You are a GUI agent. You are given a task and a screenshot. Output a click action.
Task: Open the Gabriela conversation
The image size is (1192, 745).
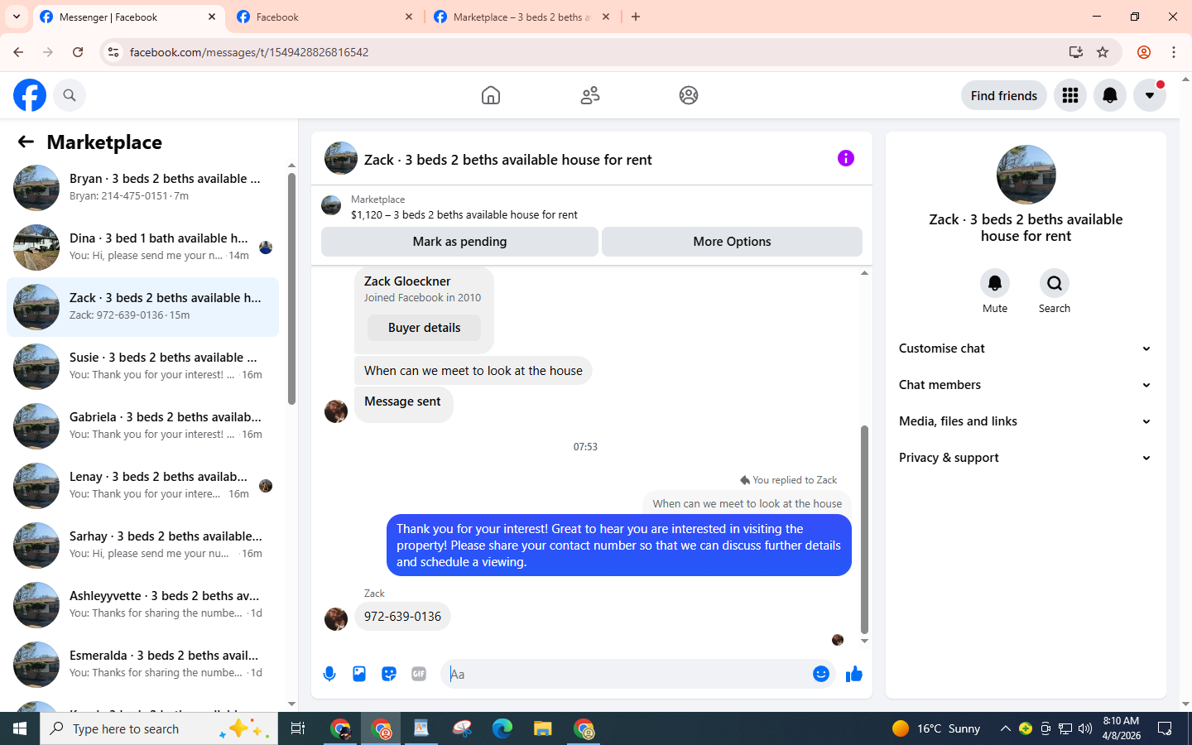pos(142,426)
